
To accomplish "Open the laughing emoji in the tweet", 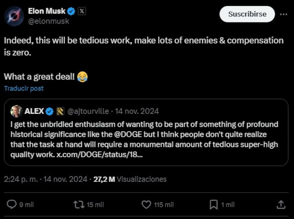I will [x=82, y=76].
